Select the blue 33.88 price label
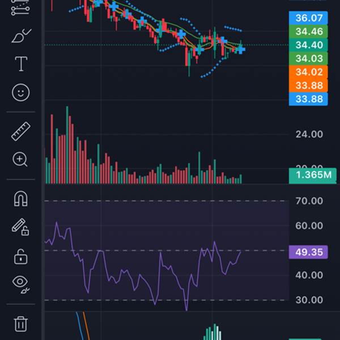The image size is (340, 340). pyautogui.click(x=308, y=99)
